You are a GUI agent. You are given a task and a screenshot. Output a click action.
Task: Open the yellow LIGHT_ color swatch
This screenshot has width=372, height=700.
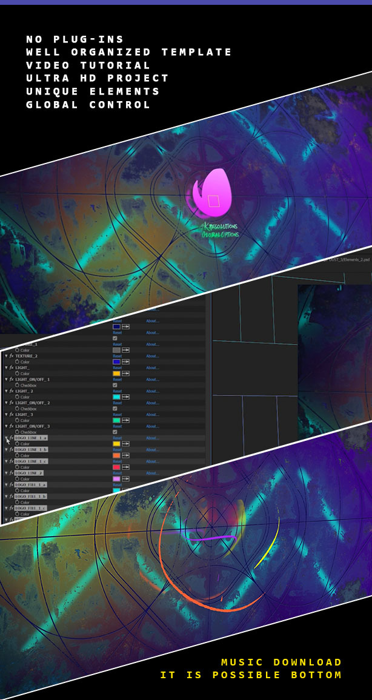(116, 374)
